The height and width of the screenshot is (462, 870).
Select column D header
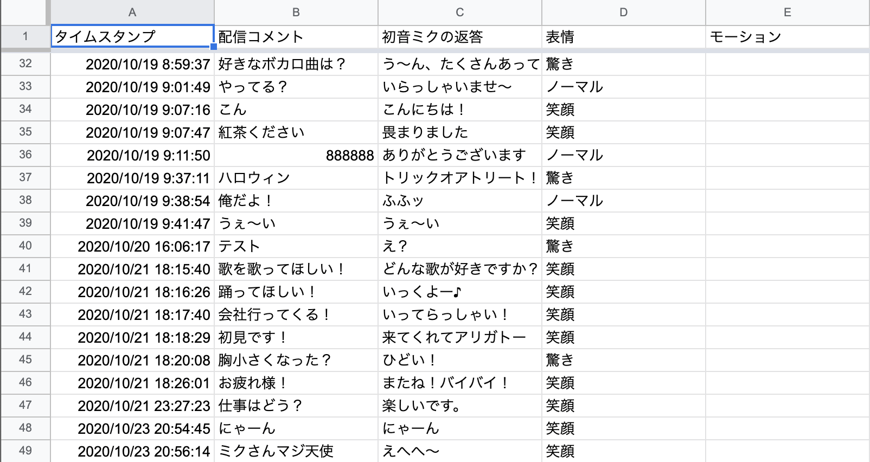pos(624,12)
